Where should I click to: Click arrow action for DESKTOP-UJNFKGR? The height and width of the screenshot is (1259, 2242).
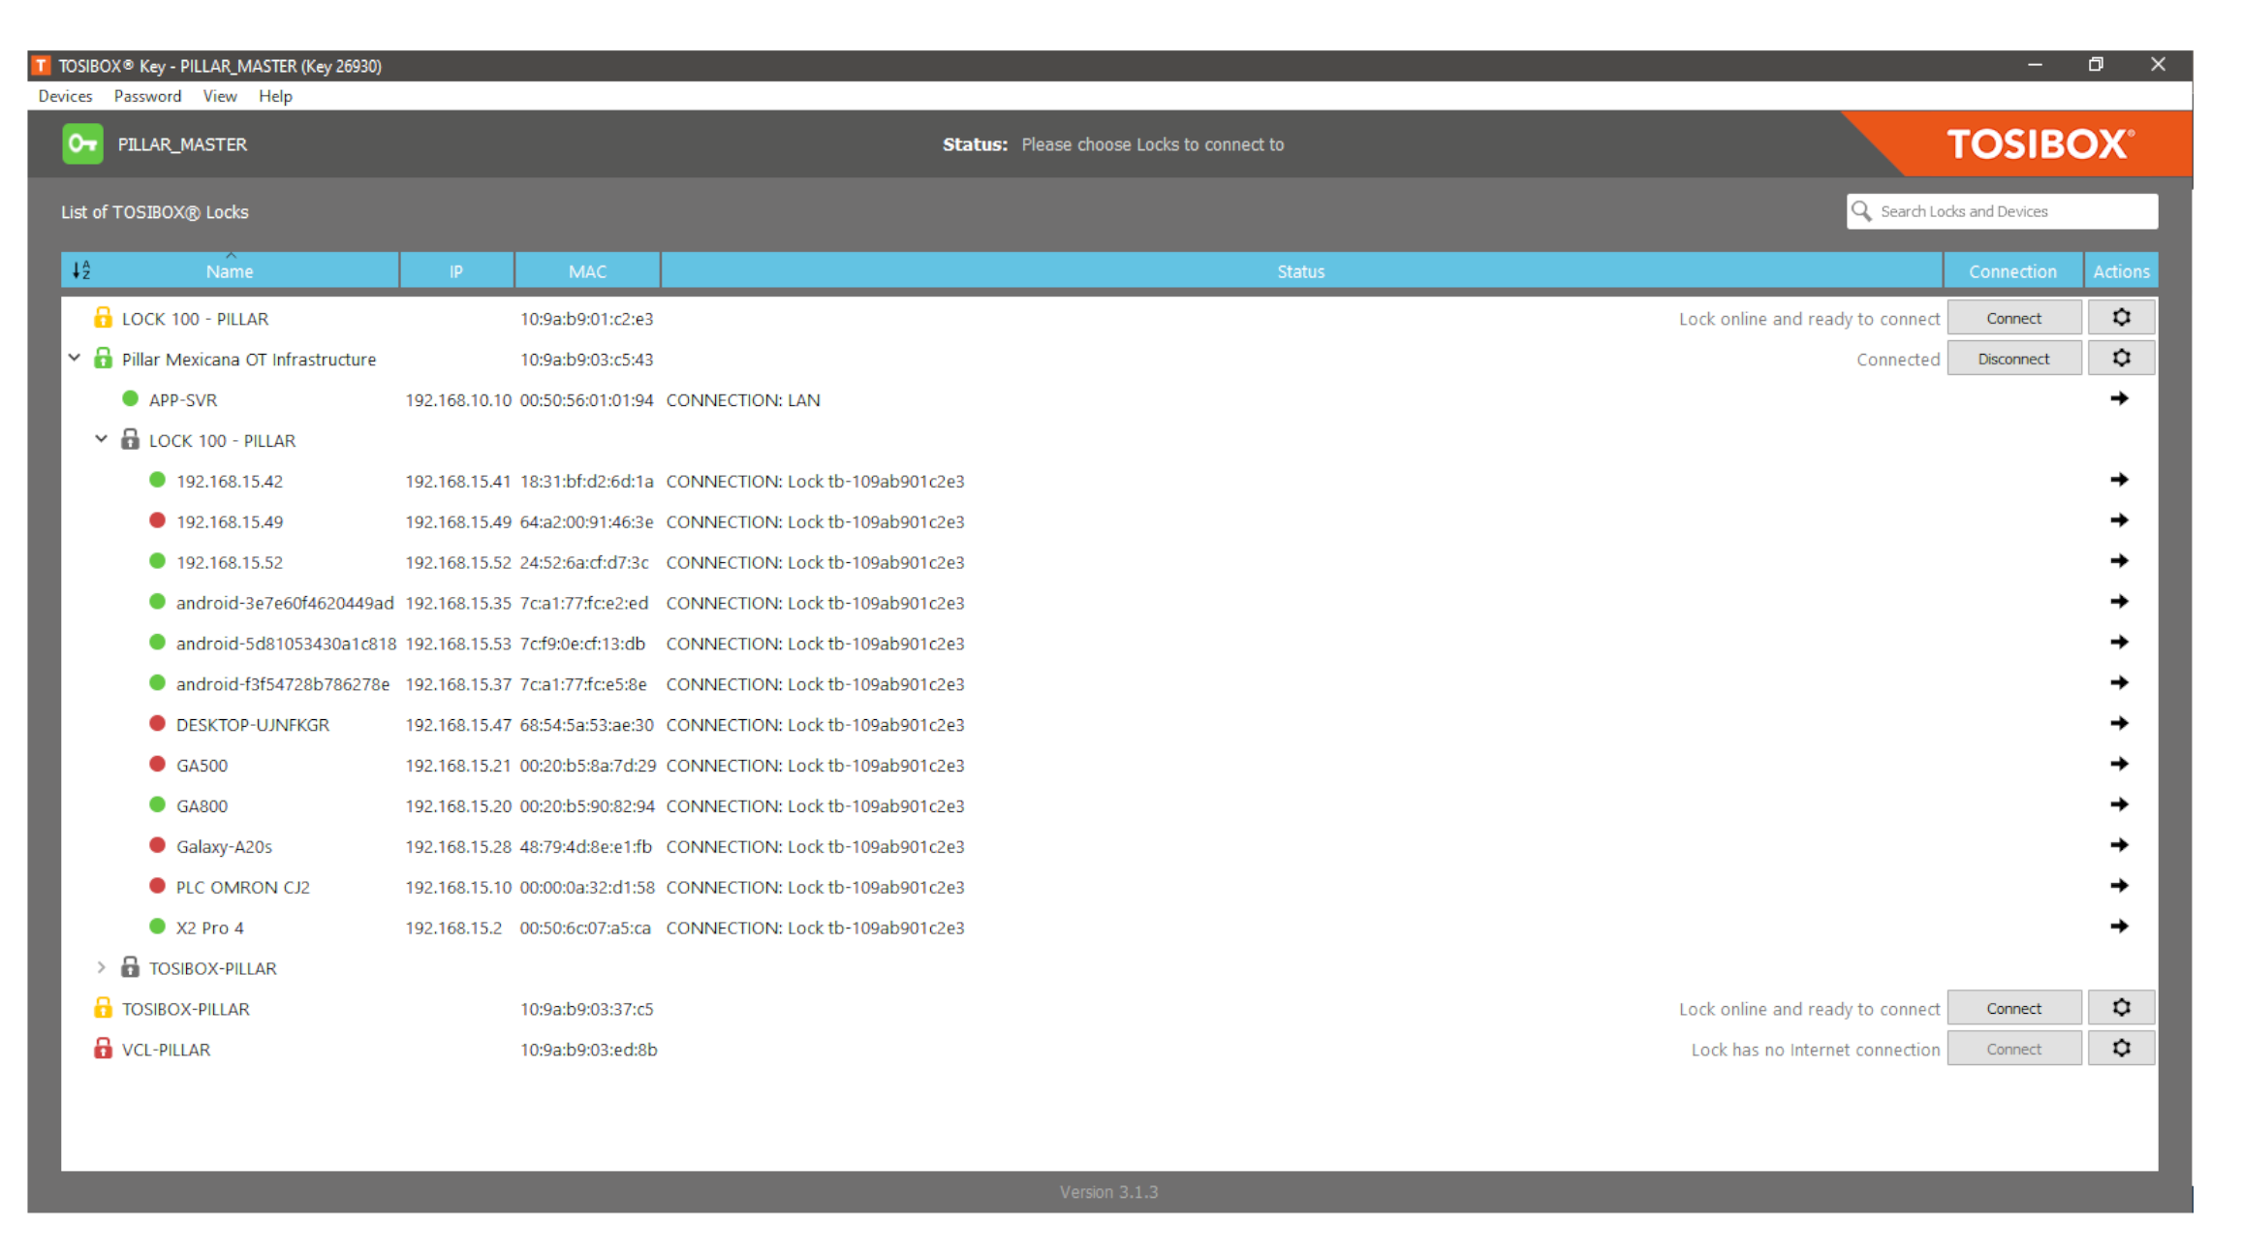(2119, 724)
